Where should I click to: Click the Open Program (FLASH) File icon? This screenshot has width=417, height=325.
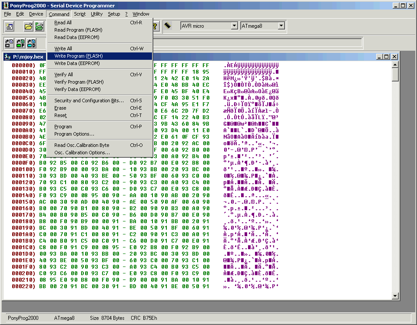coord(40,26)
